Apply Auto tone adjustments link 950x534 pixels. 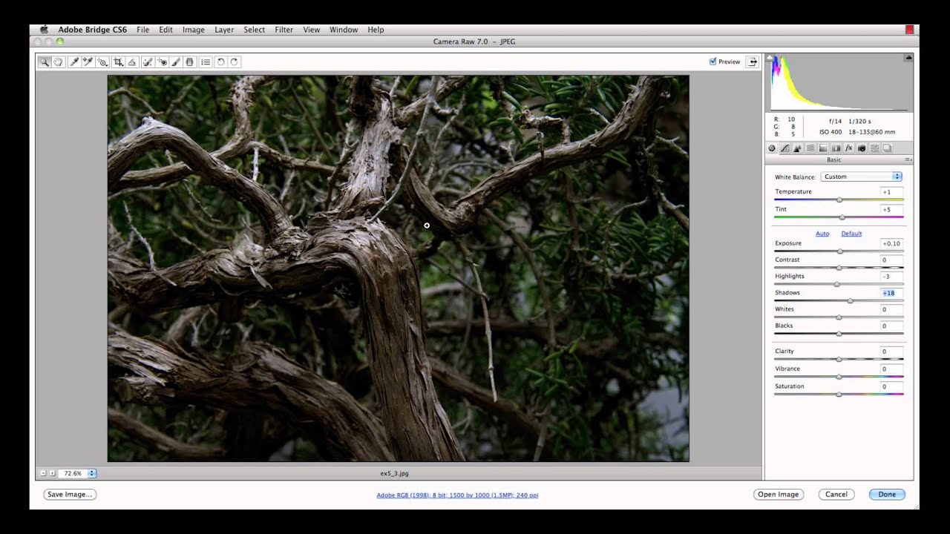click(822, 234)
